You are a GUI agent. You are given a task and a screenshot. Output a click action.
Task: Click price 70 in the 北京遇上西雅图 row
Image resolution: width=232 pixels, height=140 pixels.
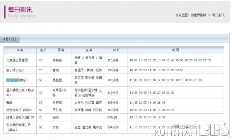click(x=41, y=60)
